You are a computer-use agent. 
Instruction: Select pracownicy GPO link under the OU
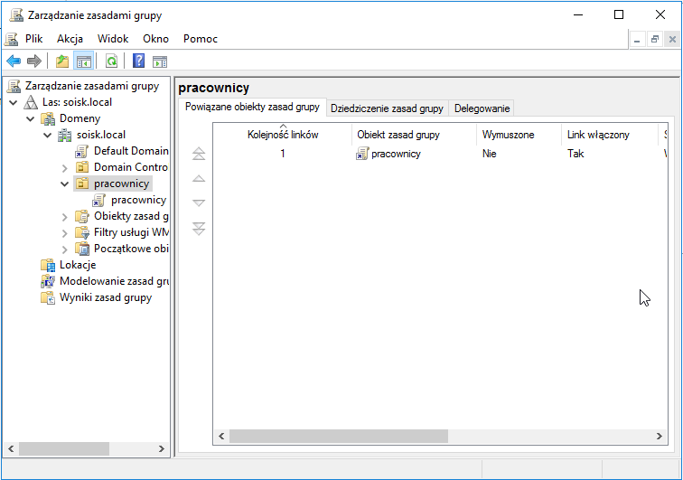tap(138, 200)
